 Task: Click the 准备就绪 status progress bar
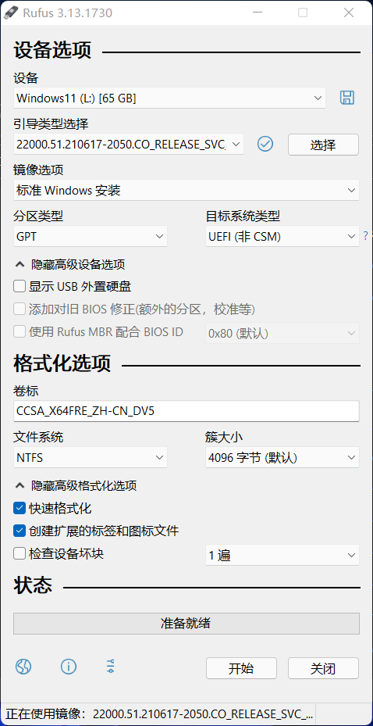tap(186, 623)
